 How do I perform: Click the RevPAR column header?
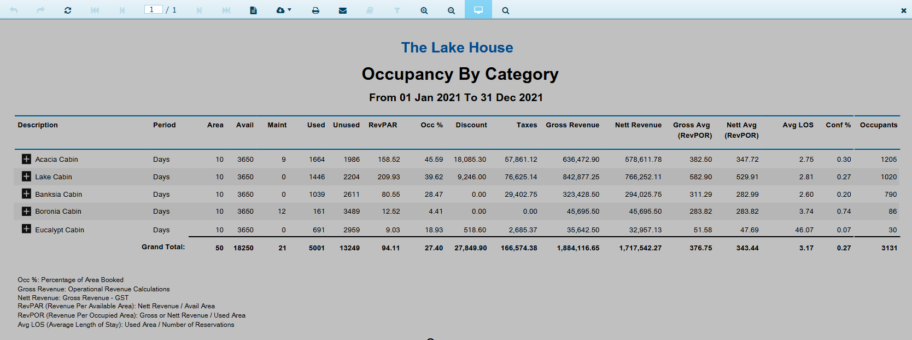click(x=383, y=125)
